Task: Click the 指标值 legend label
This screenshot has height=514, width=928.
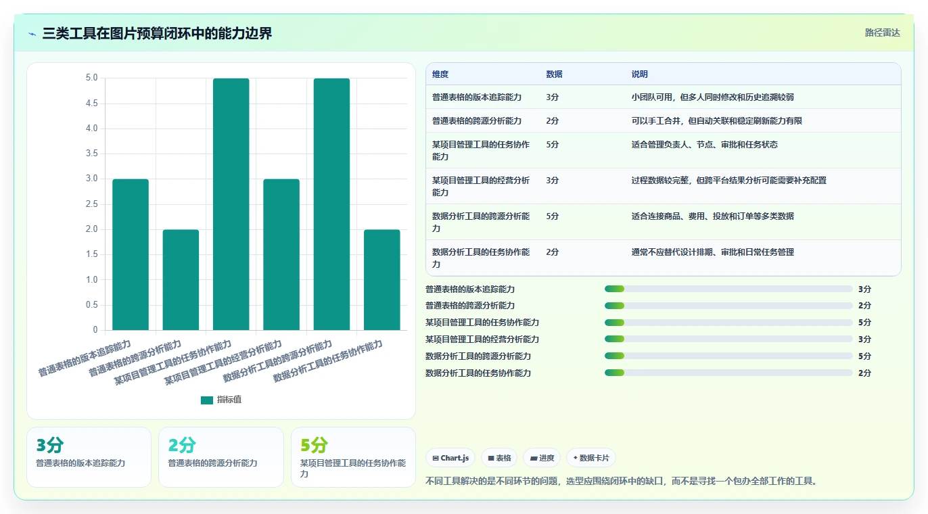Action: click(229, 400)
